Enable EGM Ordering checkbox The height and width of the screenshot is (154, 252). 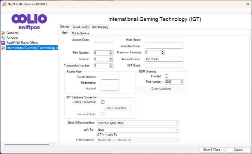[167, 76]
